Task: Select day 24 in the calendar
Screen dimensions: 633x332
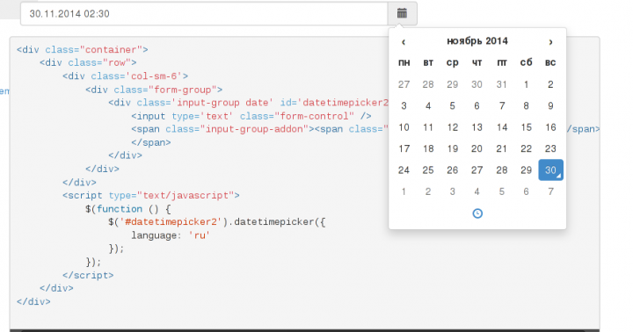Action: click(x=404, y=170)
